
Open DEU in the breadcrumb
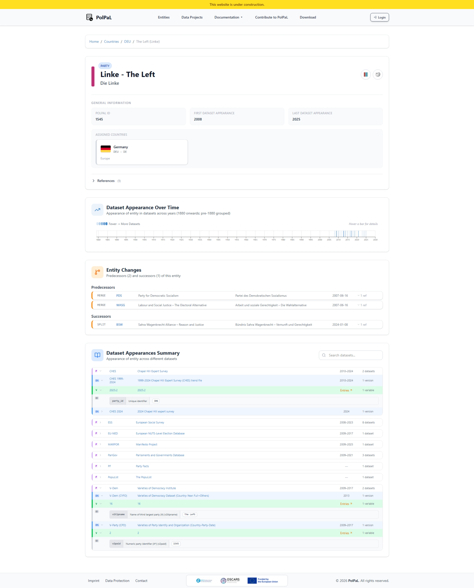click(x=128, y=41)
